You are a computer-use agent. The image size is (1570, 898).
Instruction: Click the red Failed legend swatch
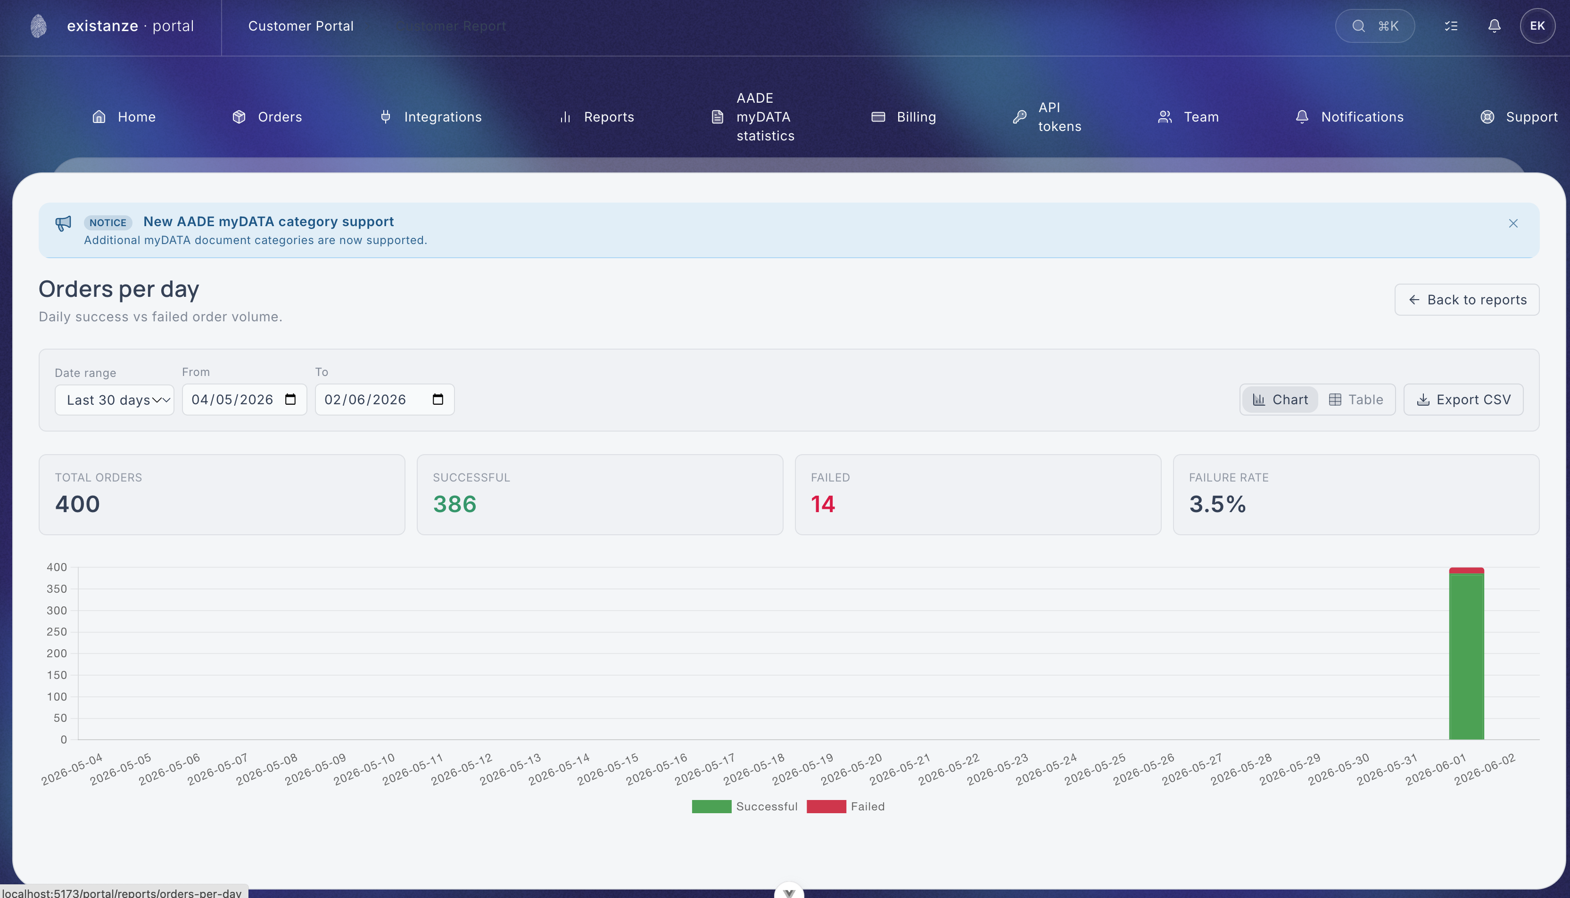coord(826,806)
